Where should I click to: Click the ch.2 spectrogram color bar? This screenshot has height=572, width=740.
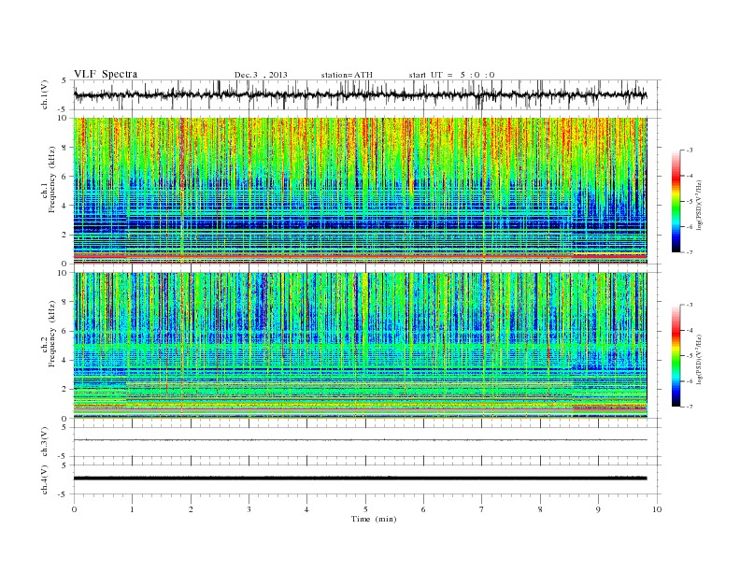(x=676, y=356)
